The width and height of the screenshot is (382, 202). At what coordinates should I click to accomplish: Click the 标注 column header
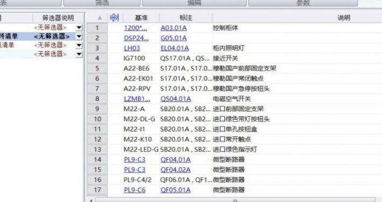[x=186, y=18]
